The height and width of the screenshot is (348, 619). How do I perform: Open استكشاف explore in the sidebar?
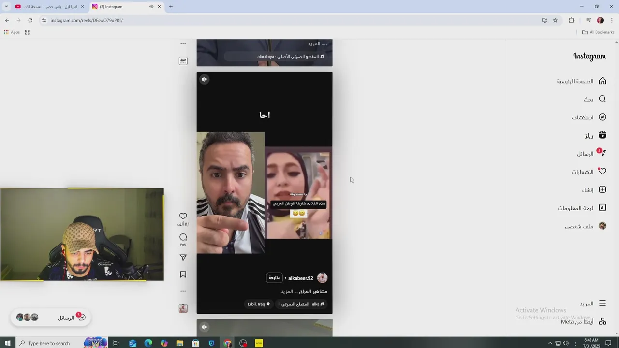[x=589, y=117]
